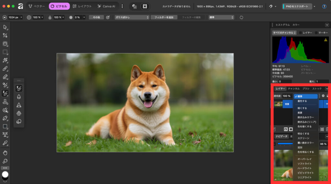Open the ガウスぼかし filter dropdown
This screenshot has height=184, width=331.
(x=132, y=17)
